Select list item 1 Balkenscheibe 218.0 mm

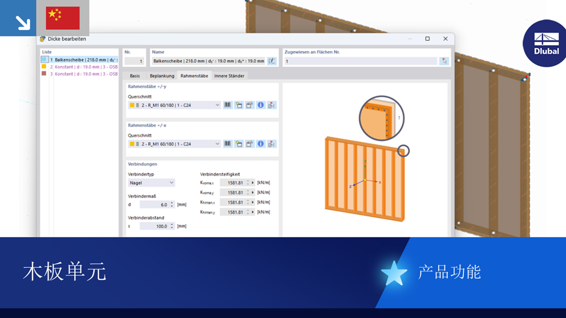click(x=80, y=60)
